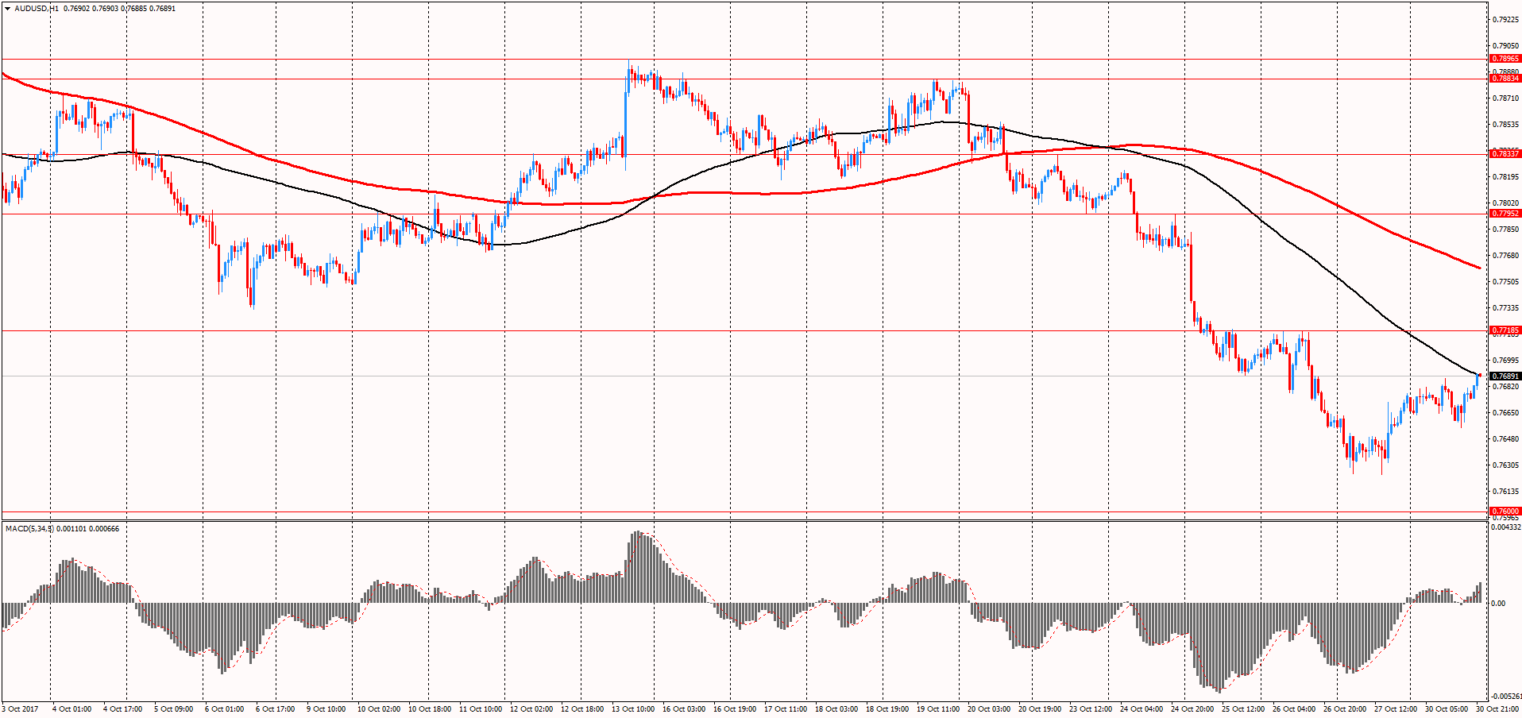Click the 0.79225 price axis value

coord(1505,20)
